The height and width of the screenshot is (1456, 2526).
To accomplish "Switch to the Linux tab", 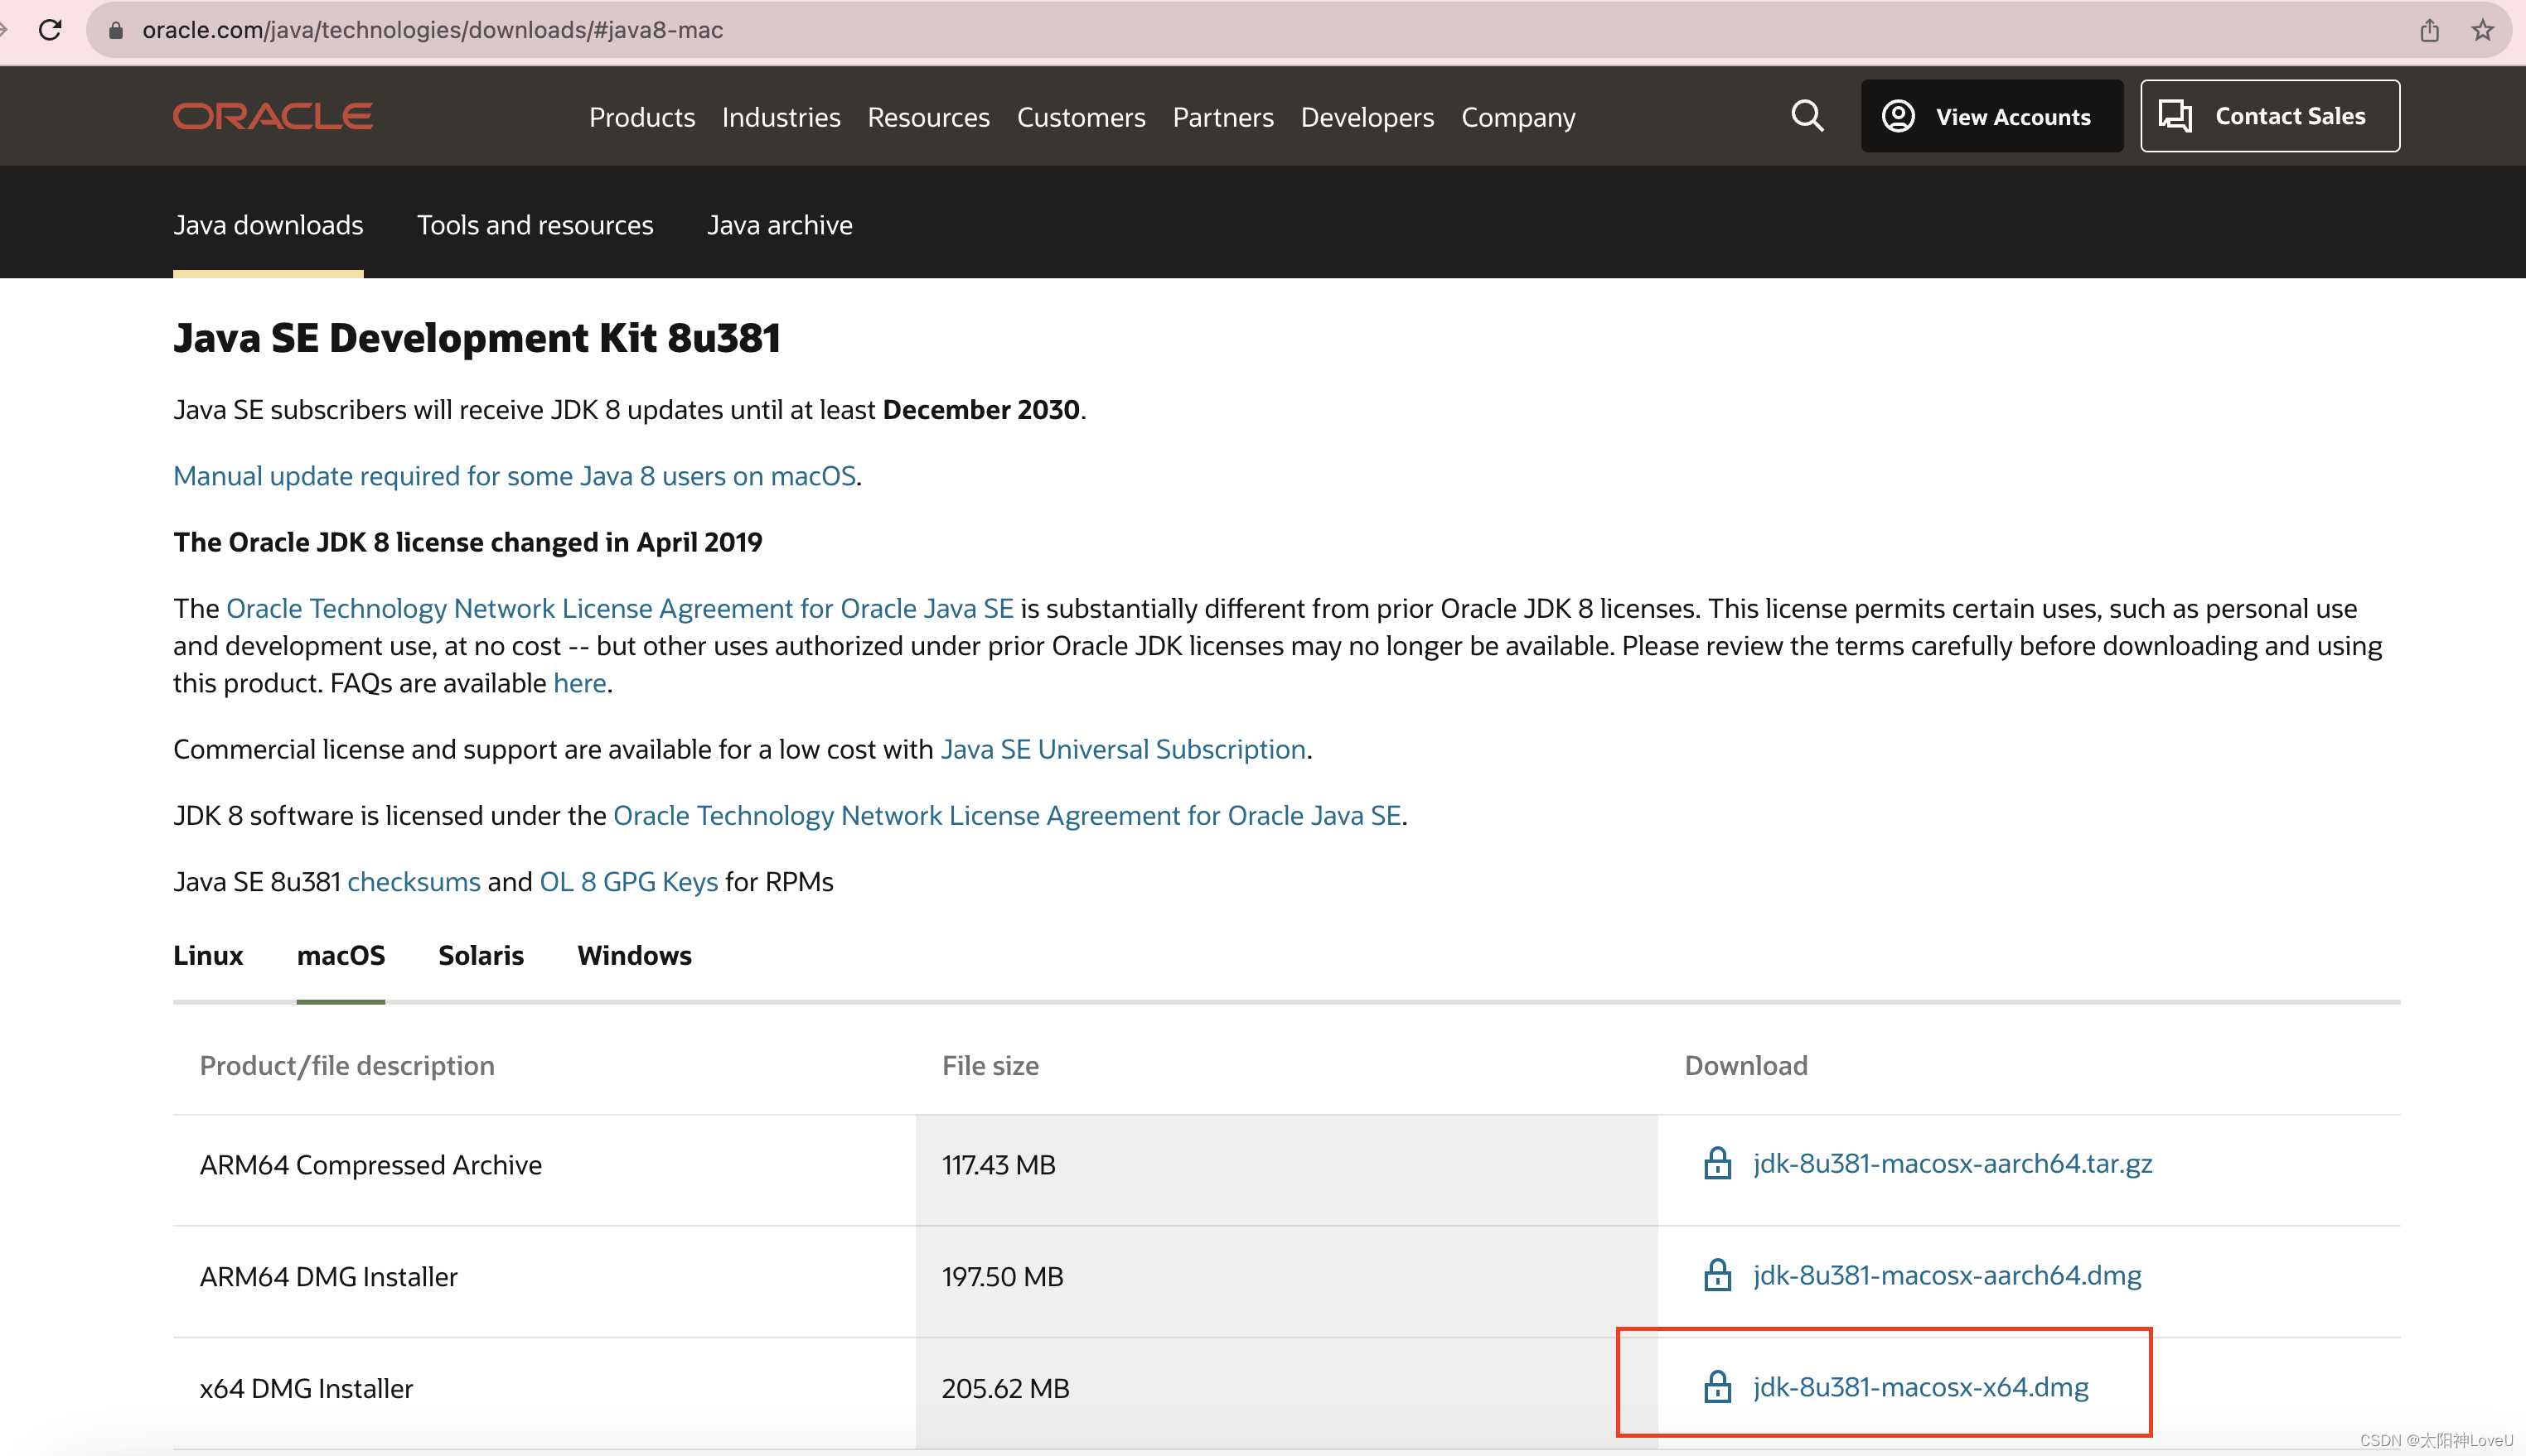I will pyautogui.click(x=208, y=955).
